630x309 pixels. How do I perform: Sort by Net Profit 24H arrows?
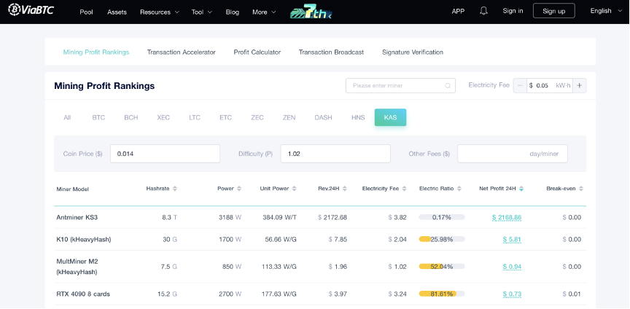(x=521, y=189)
